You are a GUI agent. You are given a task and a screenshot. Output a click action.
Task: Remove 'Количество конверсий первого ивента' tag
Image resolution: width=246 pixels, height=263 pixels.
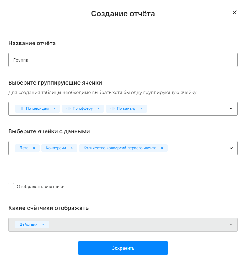pyautogui.click(x=162, y=148)
